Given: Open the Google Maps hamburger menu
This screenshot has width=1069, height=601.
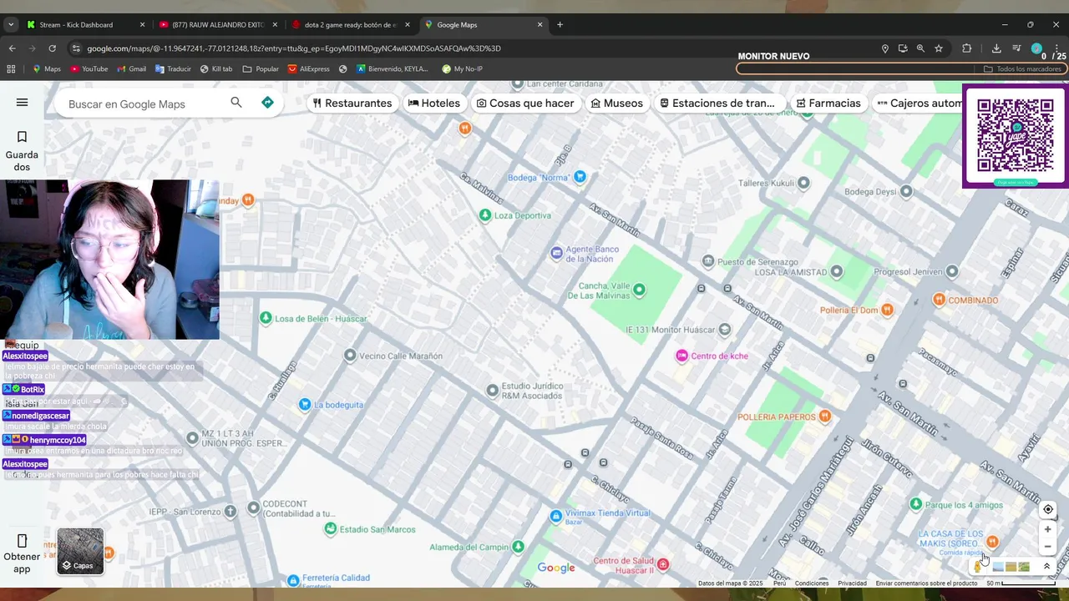Looking at the screenshot, I should tap(22, 103).
